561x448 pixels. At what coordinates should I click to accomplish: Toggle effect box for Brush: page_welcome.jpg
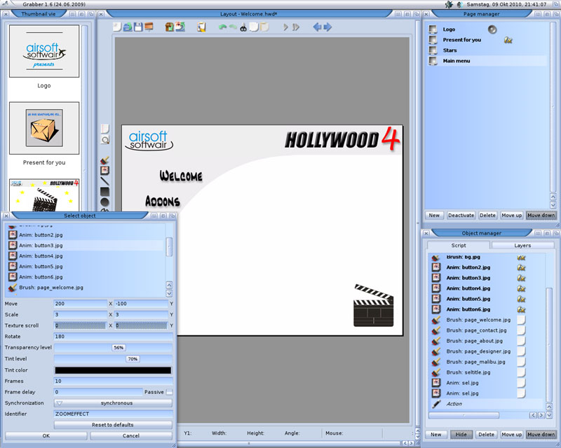(521, 320)
